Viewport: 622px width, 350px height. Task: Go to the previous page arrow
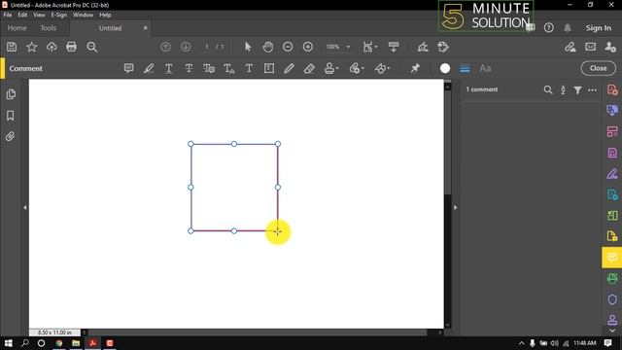pos(166,47)
